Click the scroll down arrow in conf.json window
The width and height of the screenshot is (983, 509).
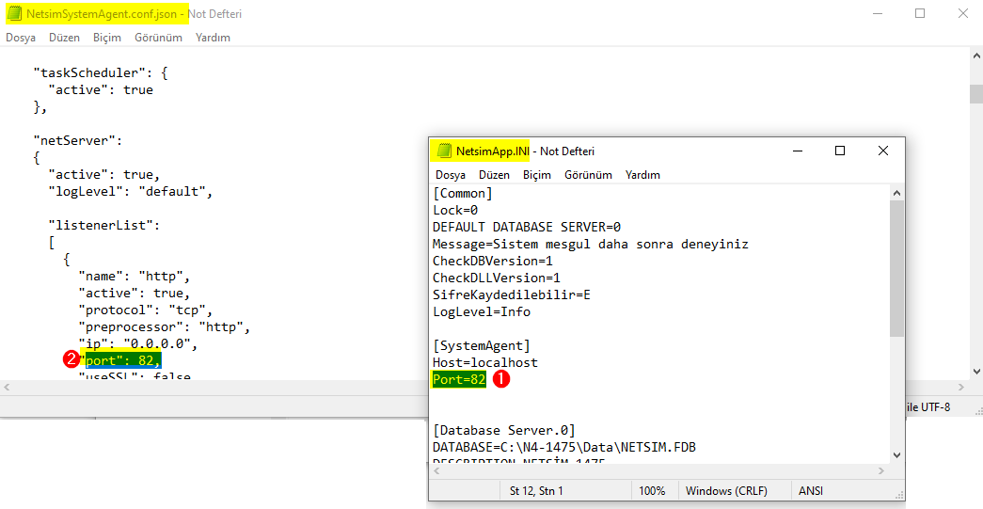(x=976, y=373)
